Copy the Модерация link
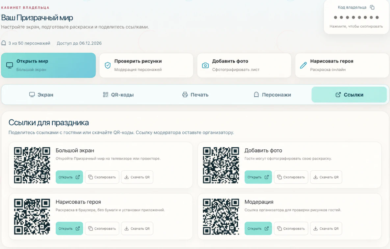Image resolution: width=390 pixels, height=249 pixels. 291,229
